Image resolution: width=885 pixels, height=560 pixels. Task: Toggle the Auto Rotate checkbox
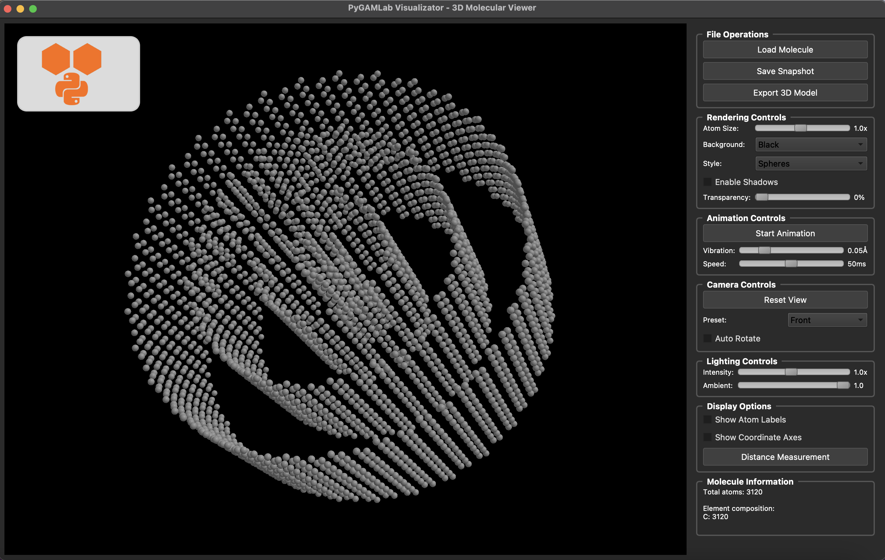(x=707, y=338)
